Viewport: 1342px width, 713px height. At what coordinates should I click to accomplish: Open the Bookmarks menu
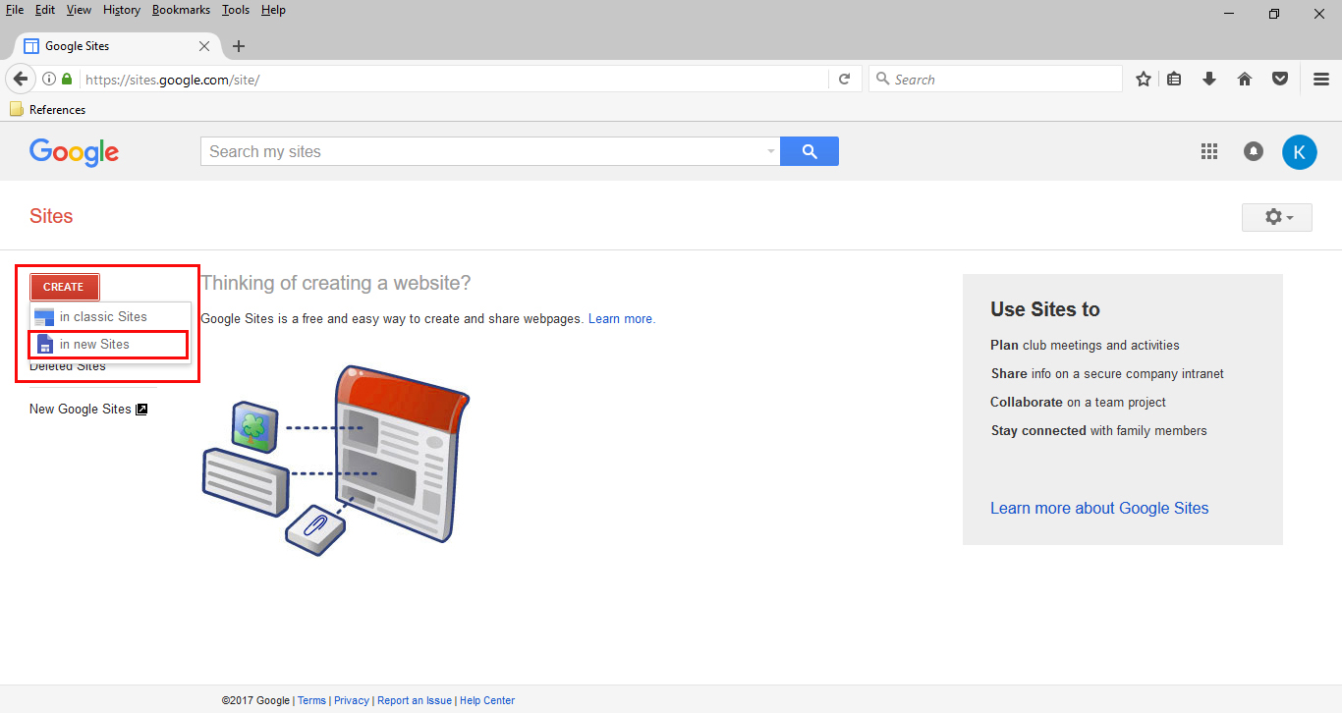point(181,10)
